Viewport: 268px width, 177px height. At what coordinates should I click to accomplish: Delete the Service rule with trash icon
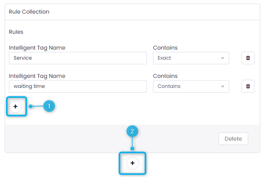tap(248, 58)
